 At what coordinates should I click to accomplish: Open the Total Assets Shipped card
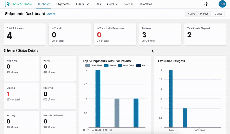(x=205, y=34)
